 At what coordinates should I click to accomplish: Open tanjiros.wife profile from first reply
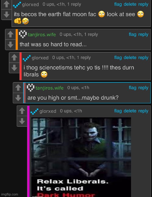(42, 35)
